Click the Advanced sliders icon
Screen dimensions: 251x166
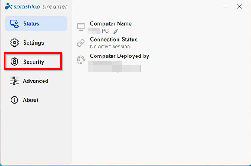tap(14, 81)
